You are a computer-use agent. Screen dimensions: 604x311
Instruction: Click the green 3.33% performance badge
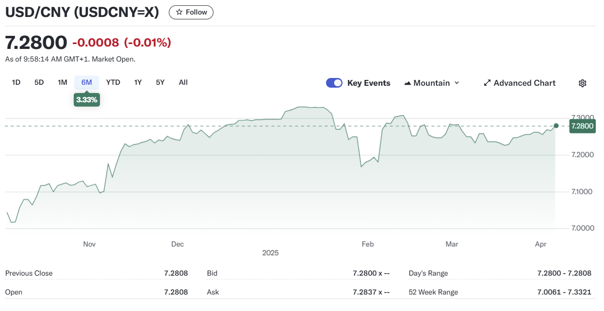click(87, 100)
